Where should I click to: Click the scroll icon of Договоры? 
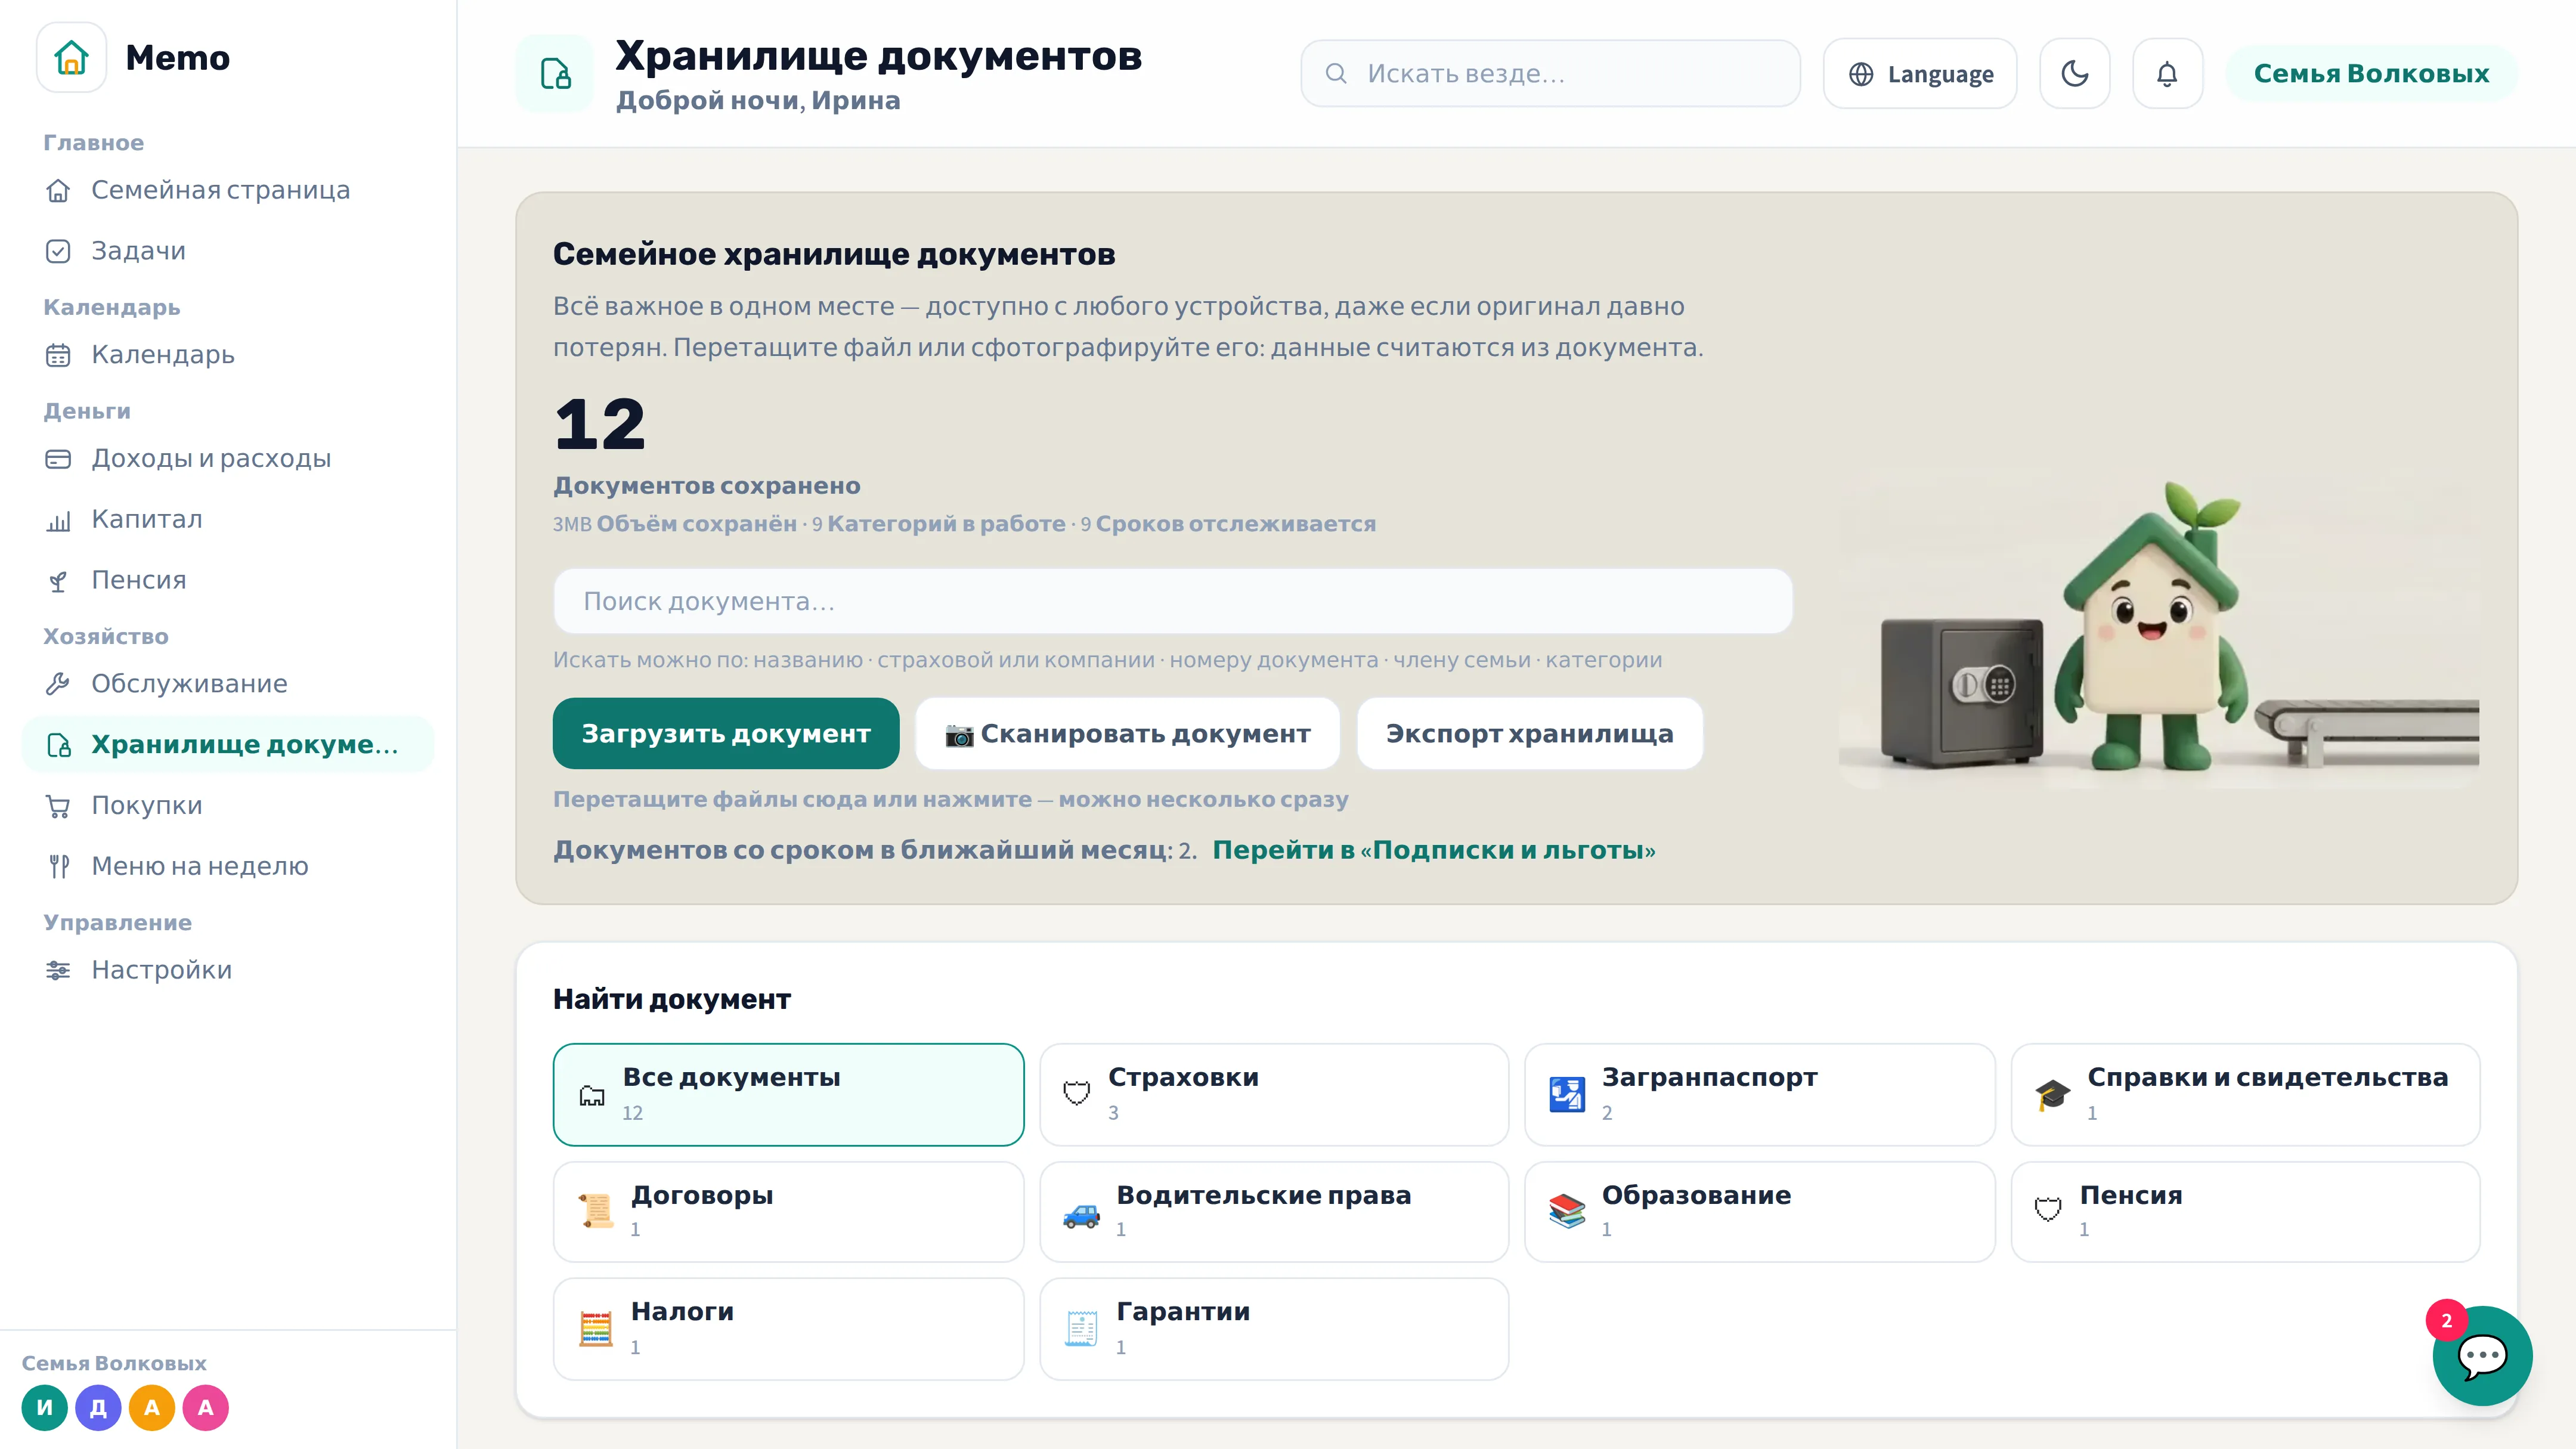tap(596, 1211)
